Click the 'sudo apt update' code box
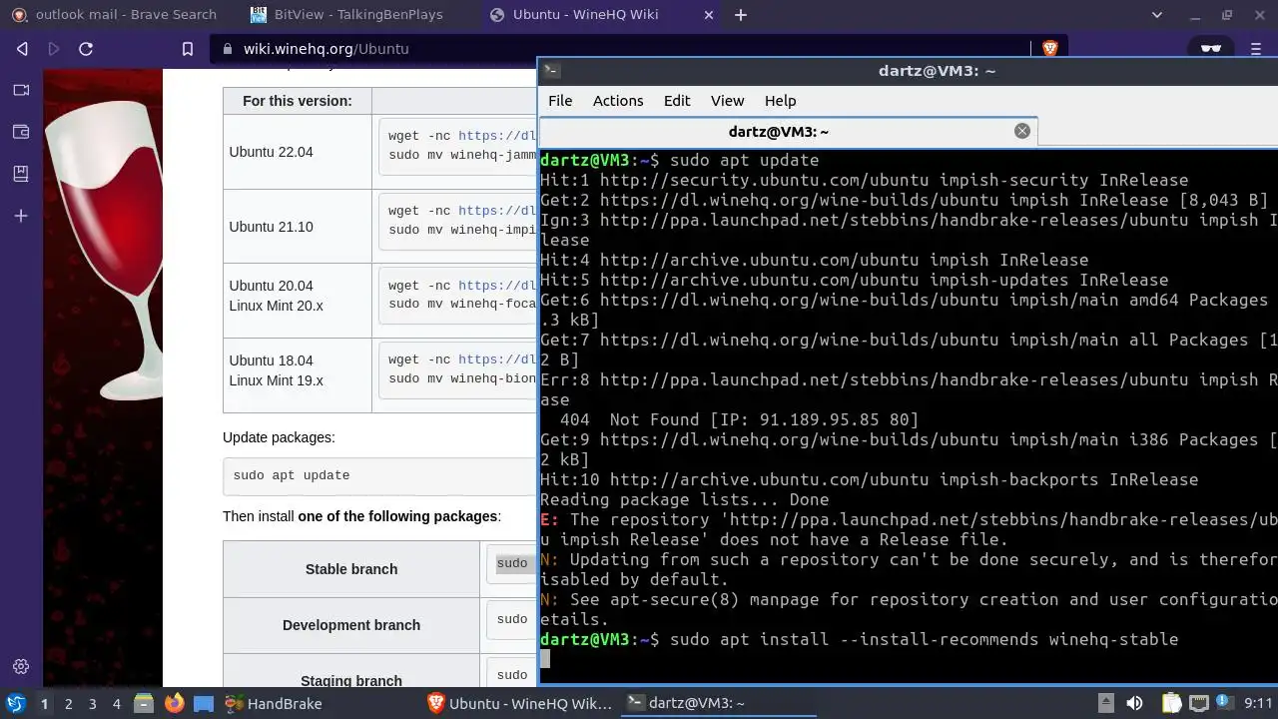 [x=379, y=476]
